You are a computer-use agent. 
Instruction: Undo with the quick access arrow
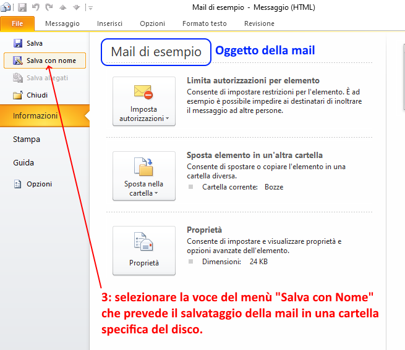36,7
